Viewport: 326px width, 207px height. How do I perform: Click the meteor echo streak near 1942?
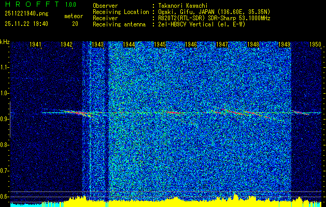(x=78, y=113)
